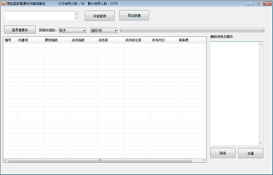The image size is (273, 175).
Task: Click the keyword box up arrow
Action: (x=77, y=14)
